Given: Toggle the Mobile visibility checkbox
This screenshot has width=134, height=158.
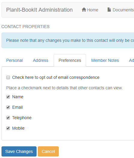Looking at the screenshot, I should pos(8,128).
